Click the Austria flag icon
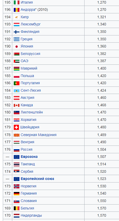The image size is (119, 221). pyautogui.click(x=17, y=98)
